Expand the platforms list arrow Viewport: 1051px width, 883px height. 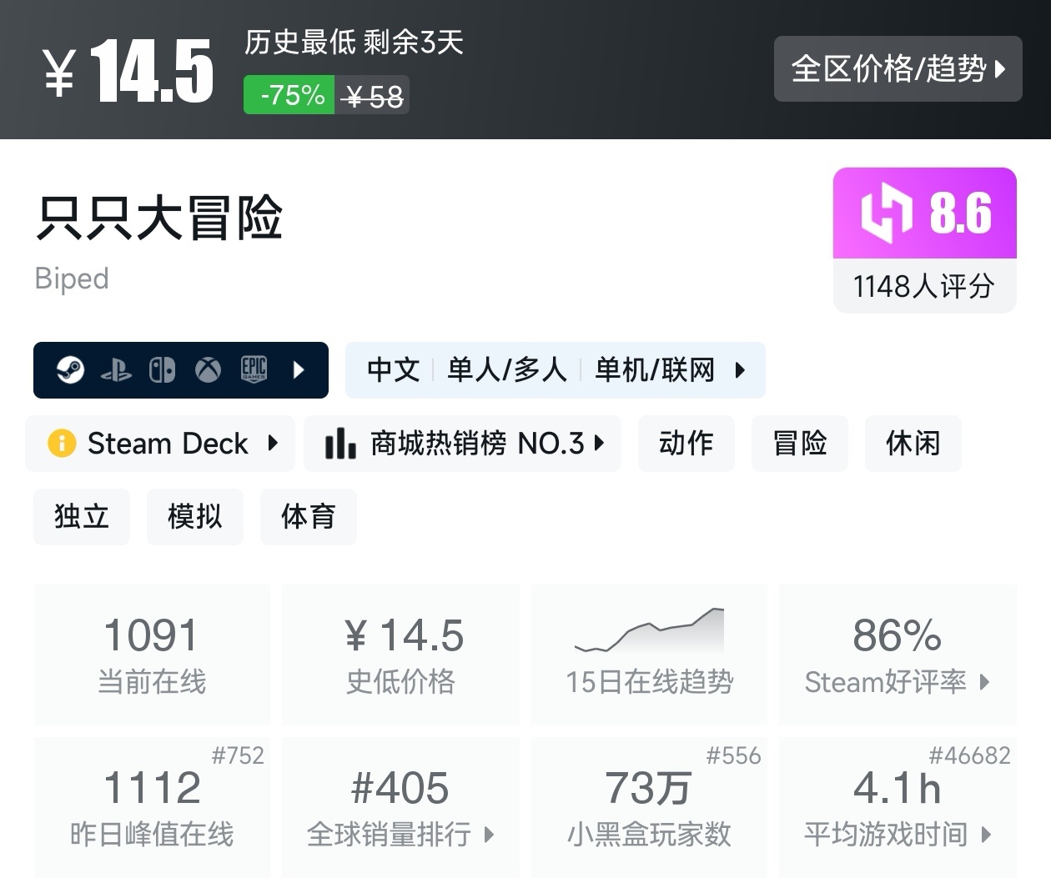pos(299,369)
